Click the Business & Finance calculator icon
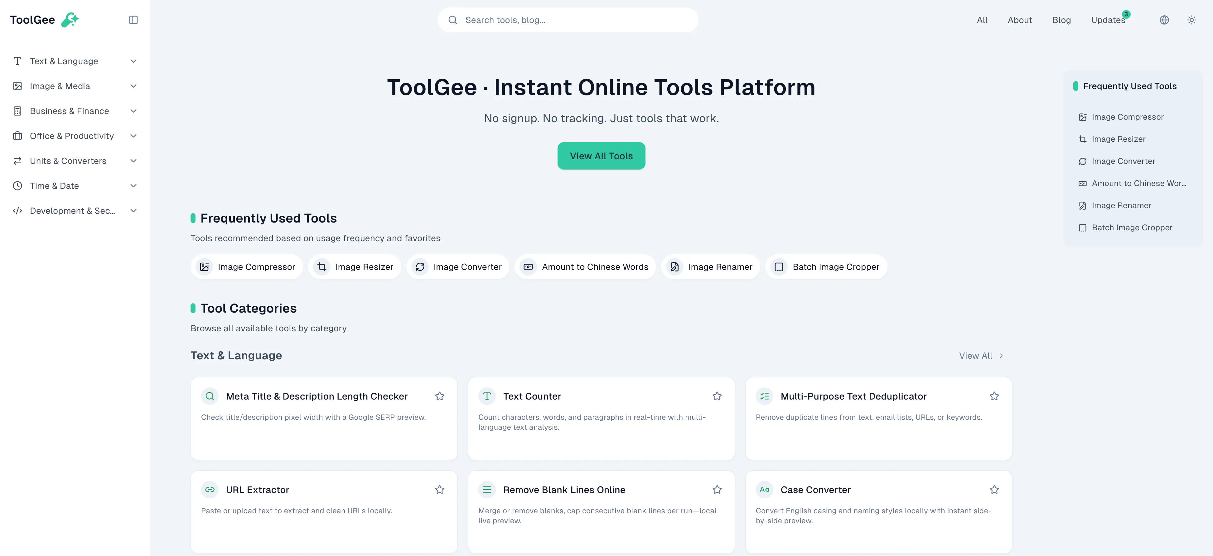This screenshot has height=556, width=1213. 17,111
